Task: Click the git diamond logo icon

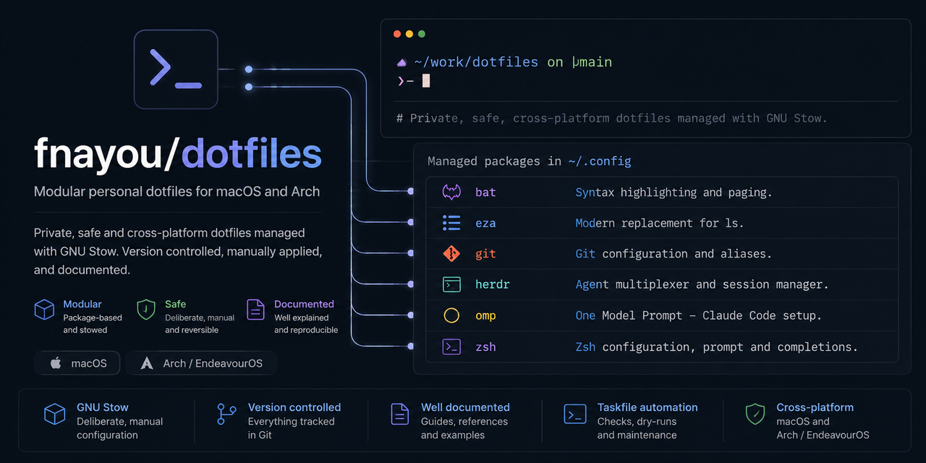Action: [x=451, y=254]
